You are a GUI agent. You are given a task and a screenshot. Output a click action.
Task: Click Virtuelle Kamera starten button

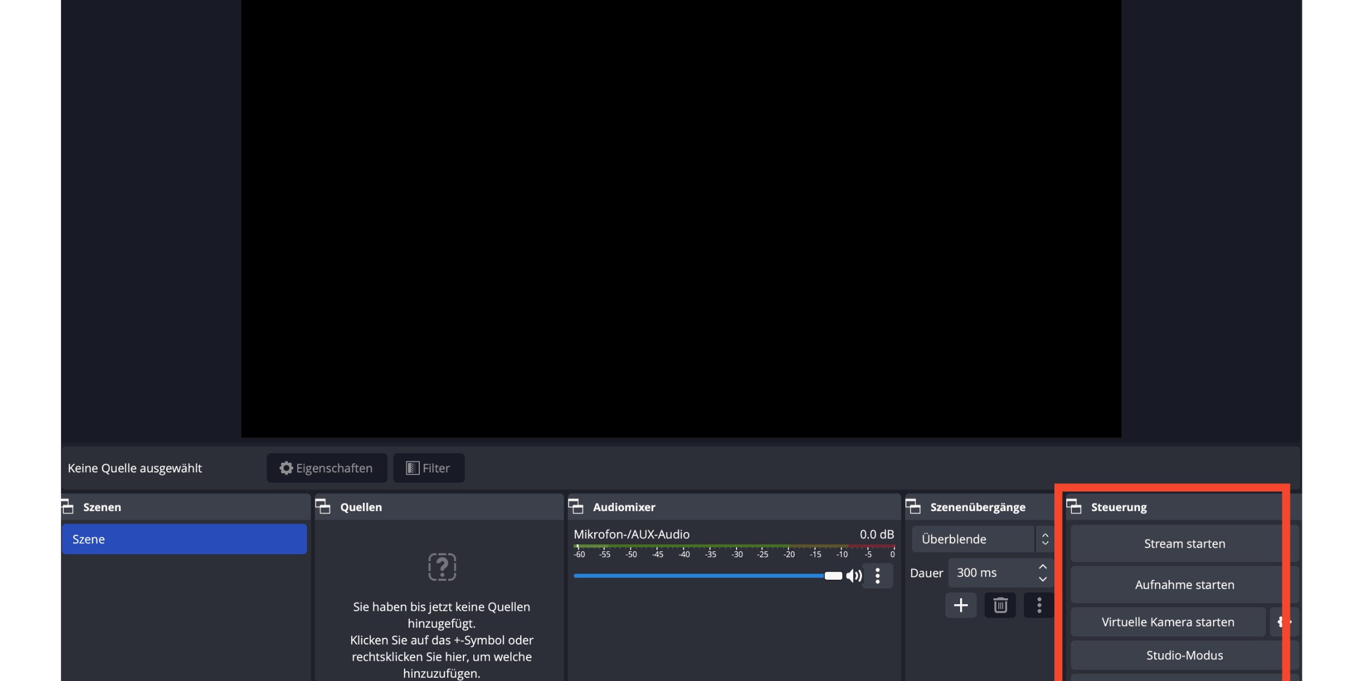1168,622
